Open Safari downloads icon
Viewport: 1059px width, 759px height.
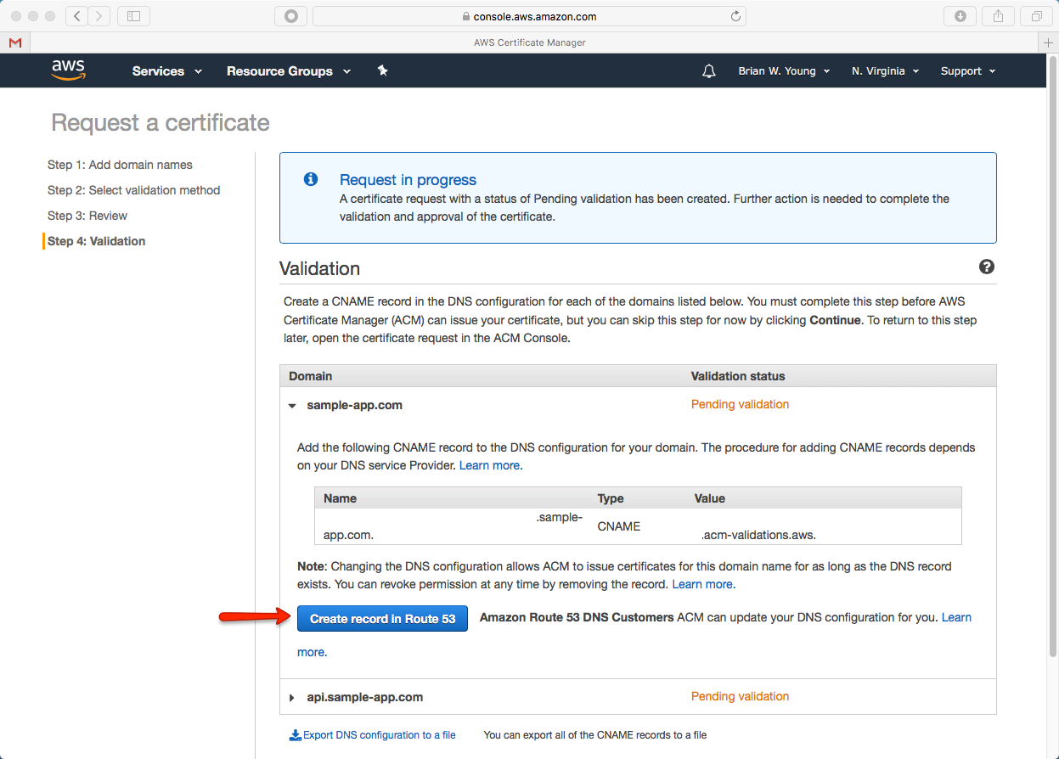coord(960,16)
